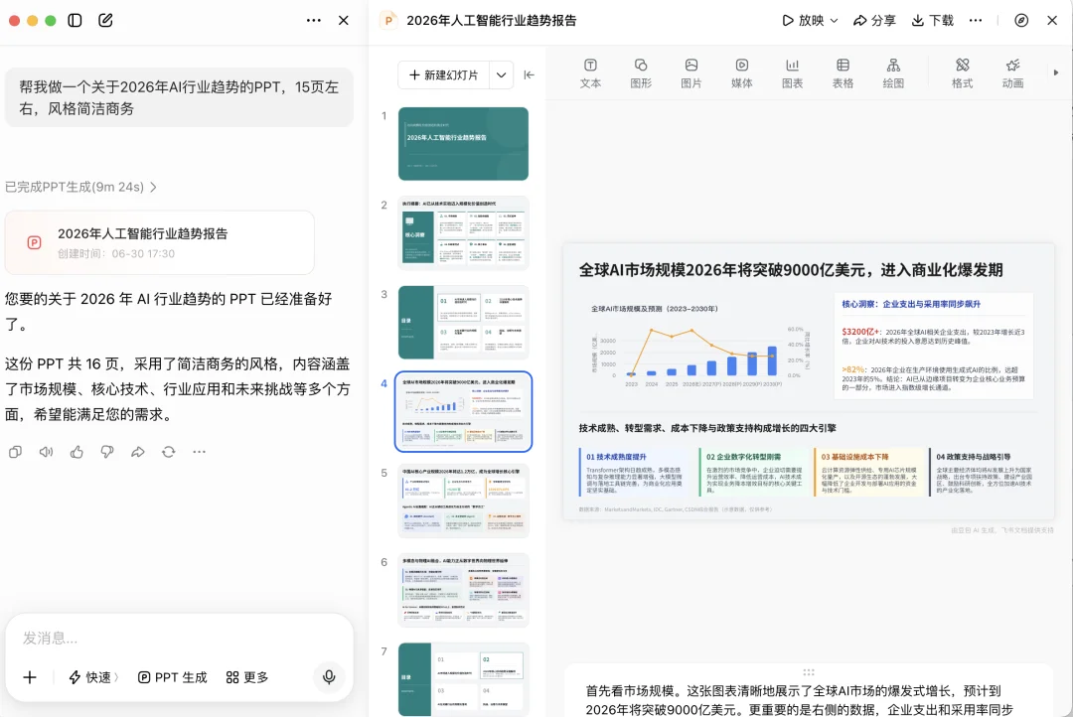
Task: Open the 动画 animation panel
Action: [1012, 73]
